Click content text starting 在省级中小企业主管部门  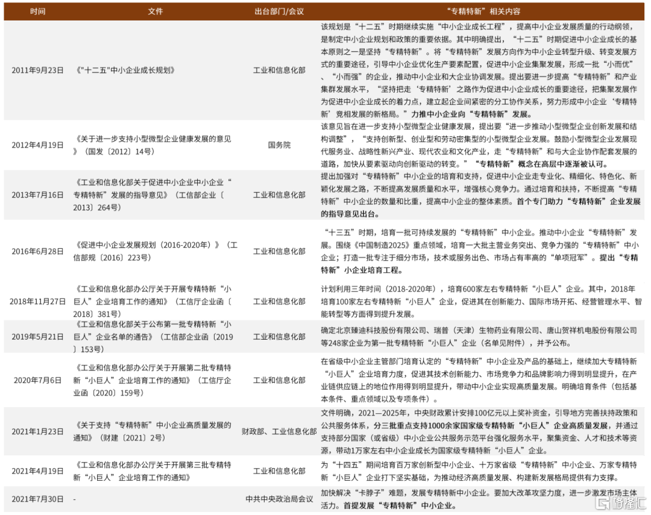(x=479, y=381)
